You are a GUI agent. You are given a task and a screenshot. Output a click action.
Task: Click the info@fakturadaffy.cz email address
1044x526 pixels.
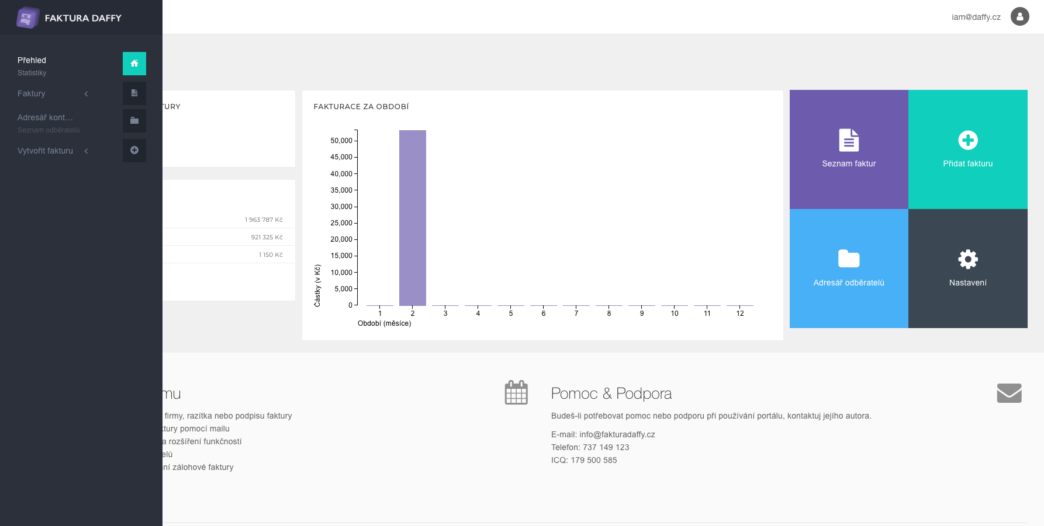617,434
